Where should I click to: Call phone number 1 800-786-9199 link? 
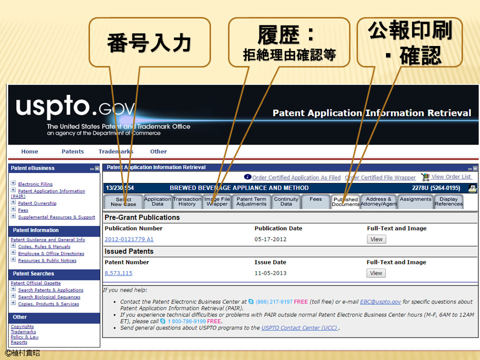(x=186, y=321)
